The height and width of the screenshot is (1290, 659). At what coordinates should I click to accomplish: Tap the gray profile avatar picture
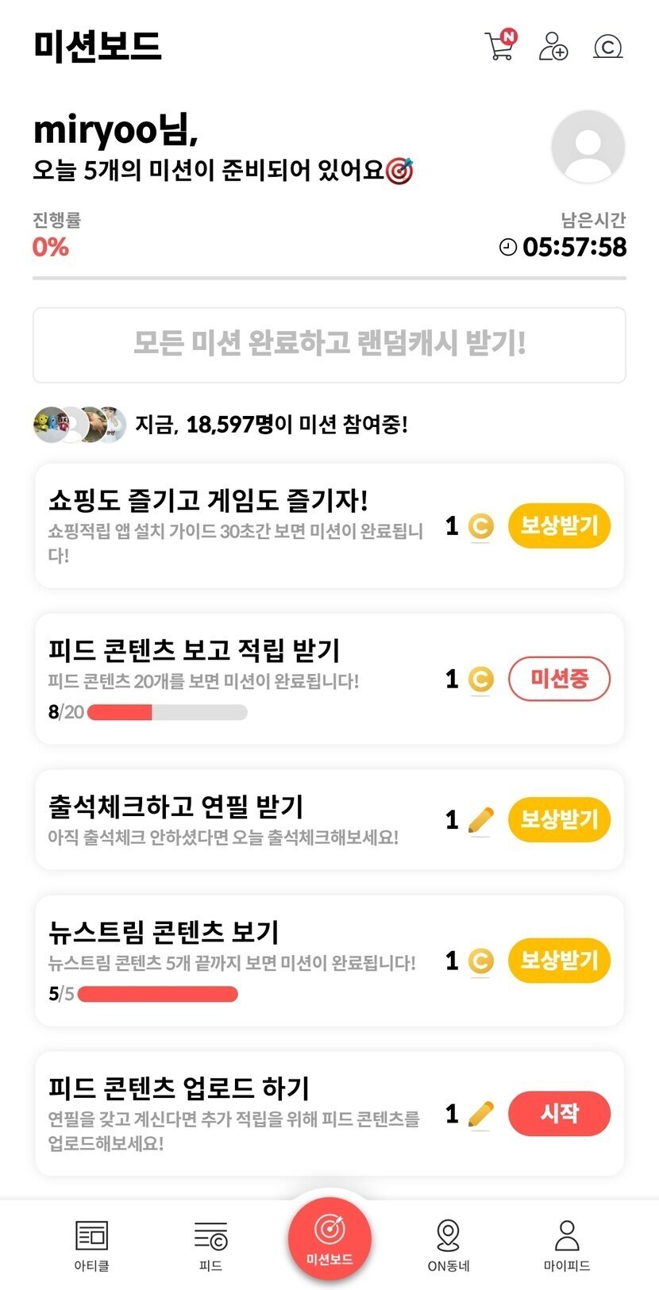pos(588,147)
